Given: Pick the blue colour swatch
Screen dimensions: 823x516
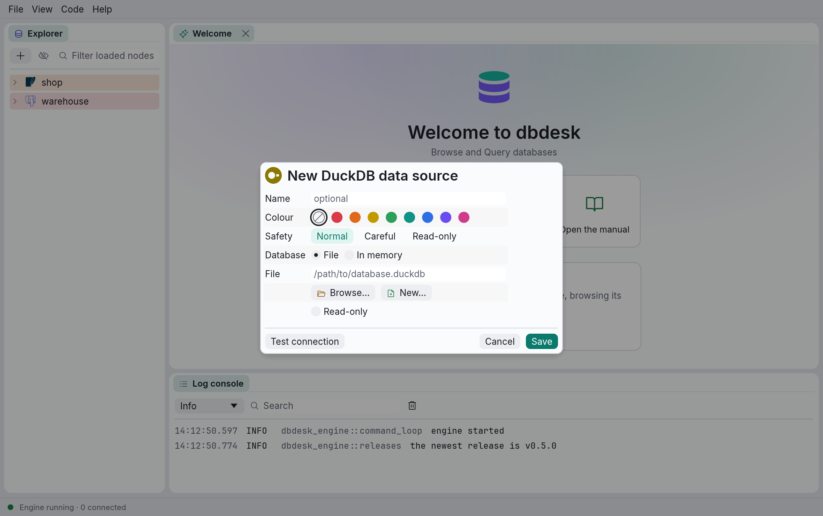Looking at the screenshot, I should (x=428, y=217).
